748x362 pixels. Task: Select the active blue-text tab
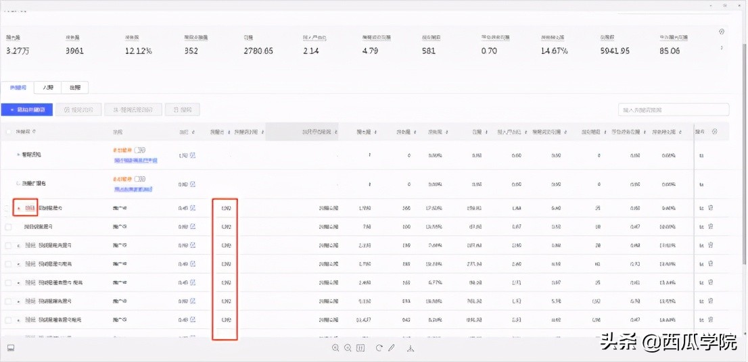point(18,88)
